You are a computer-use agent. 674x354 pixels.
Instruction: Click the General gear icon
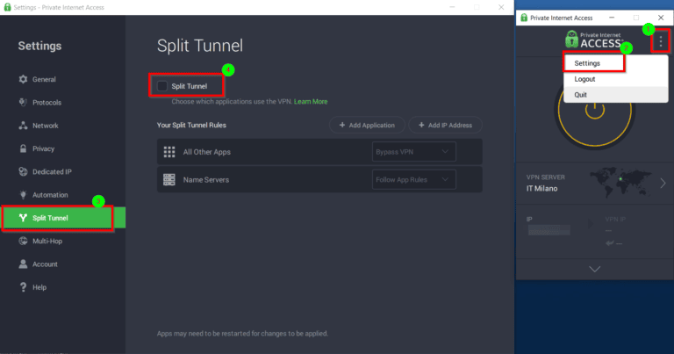click(23, 79)
